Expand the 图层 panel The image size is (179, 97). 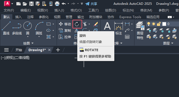pos(168,43)
